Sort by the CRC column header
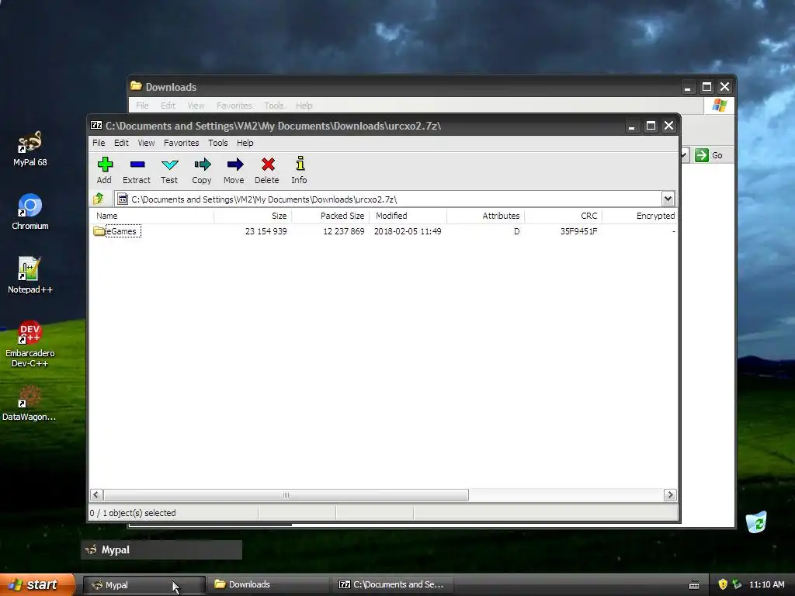Image resolution: width=795 pixels, height=596 pixels. [563, 216]
